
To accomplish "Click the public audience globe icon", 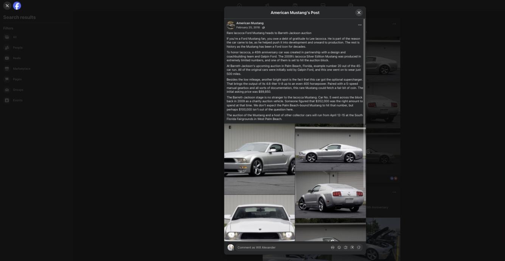I will tap(264, 28).
